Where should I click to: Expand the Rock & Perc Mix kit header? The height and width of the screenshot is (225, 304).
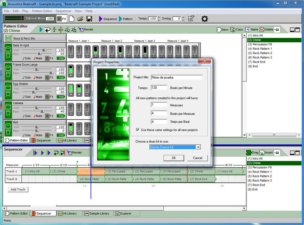tap(35, 38)
